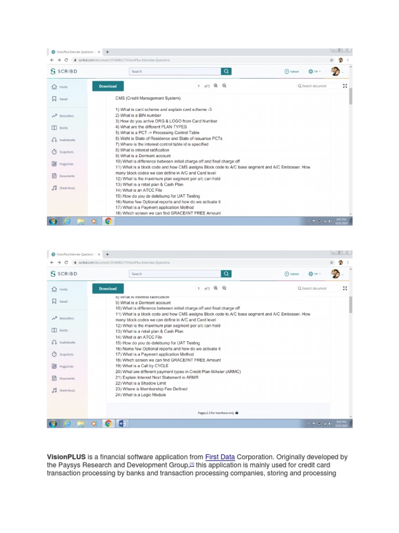
Task: Click the vertical scrollbar thumb in lower screenshot
Action: coord(351,304)
